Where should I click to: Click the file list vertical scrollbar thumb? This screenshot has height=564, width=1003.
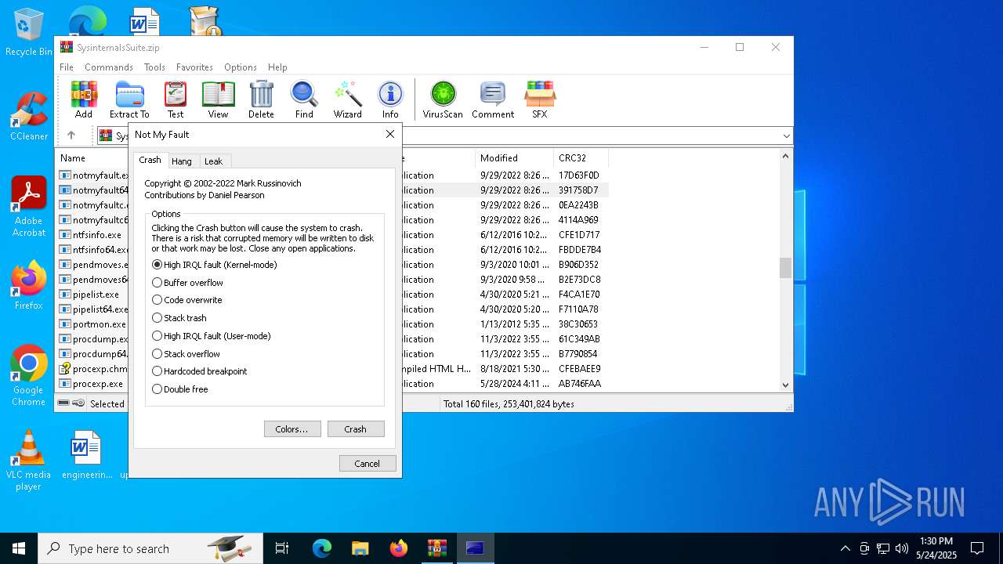tap(785, 268)
